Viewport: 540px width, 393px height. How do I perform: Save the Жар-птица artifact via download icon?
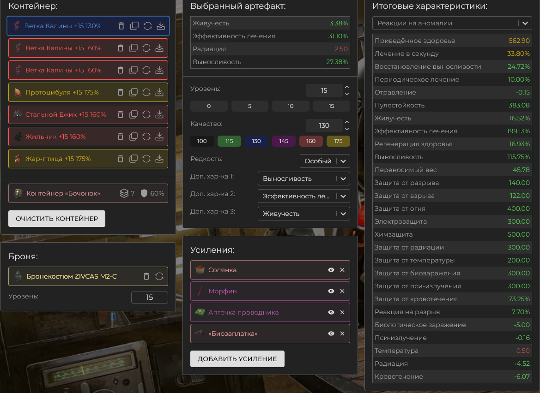pyautogui.click(x=159, y=159)
